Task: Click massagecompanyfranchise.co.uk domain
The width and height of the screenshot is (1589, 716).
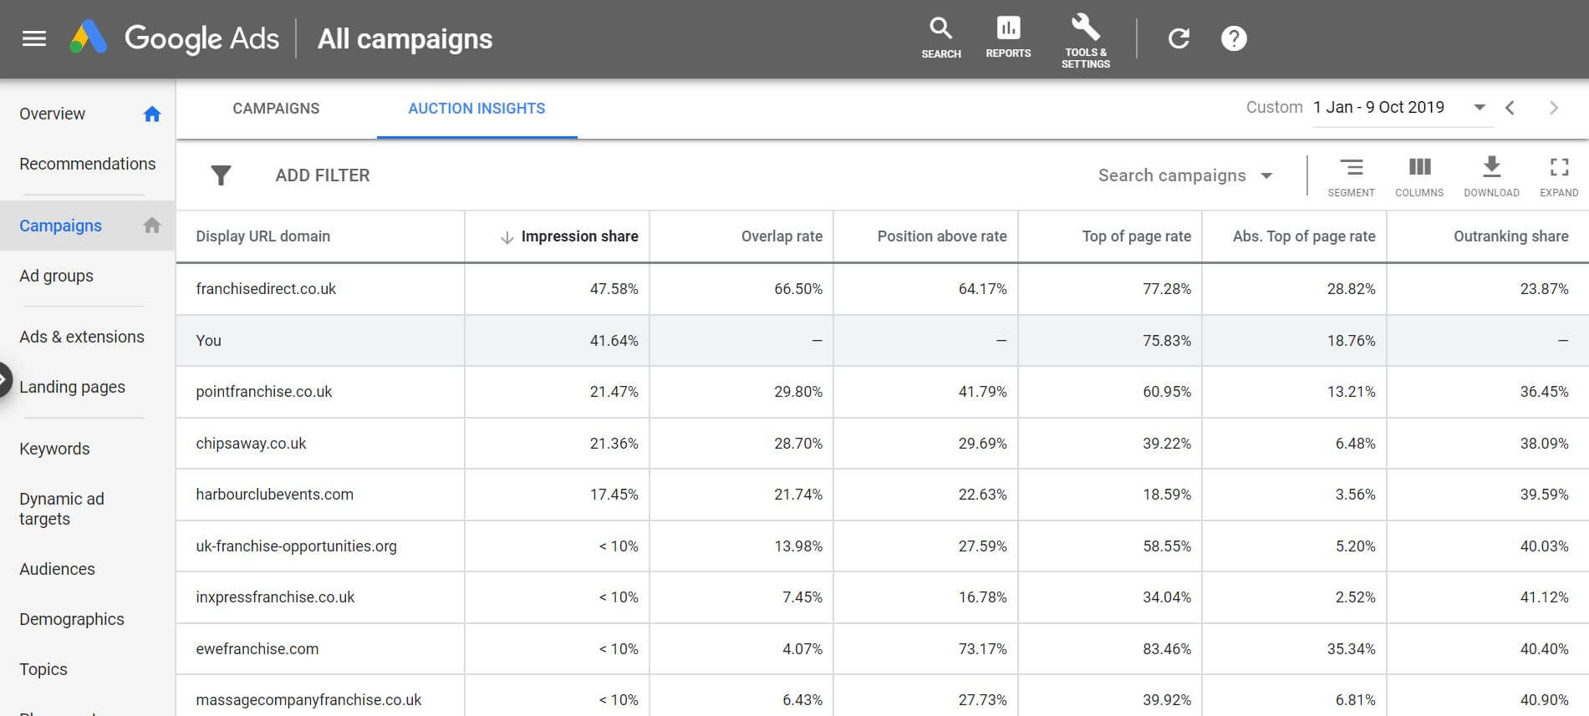Action: (x=308, y=700)
